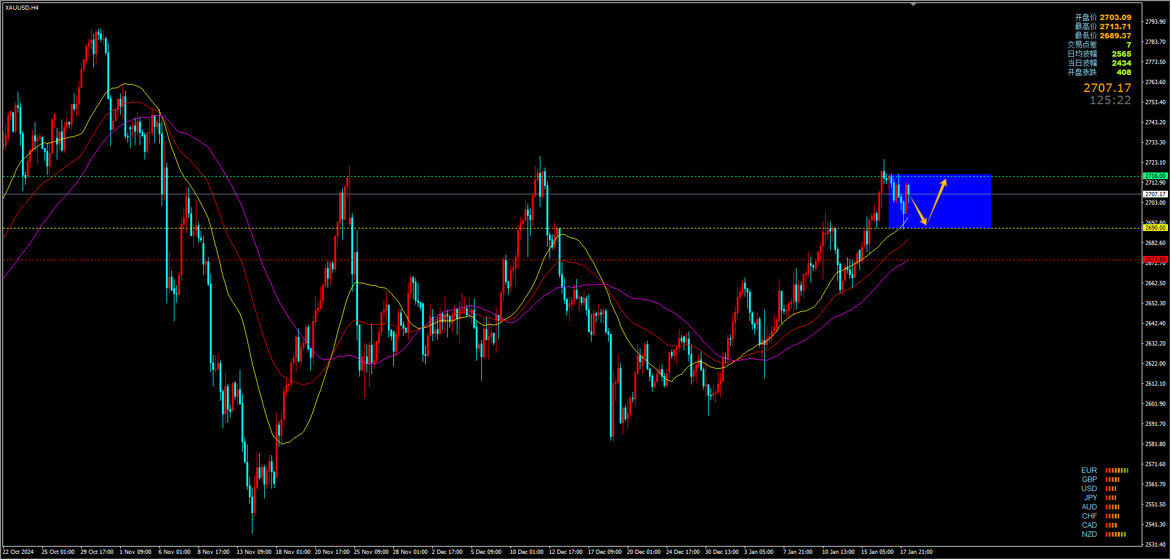Click the 10 Dec 01:00 time label

coord(526,552)
